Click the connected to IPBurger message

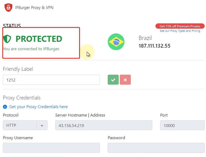tap(31, 49)
